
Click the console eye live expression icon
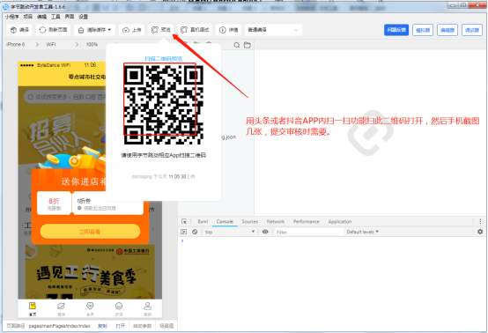(265, 232)
